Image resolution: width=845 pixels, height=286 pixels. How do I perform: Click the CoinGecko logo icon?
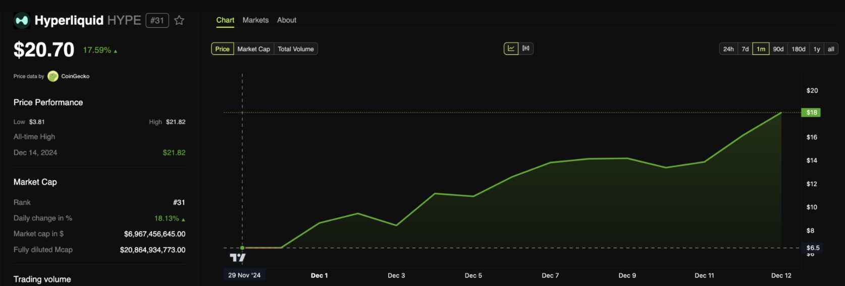pyautogui.click(x=53, y=76)
